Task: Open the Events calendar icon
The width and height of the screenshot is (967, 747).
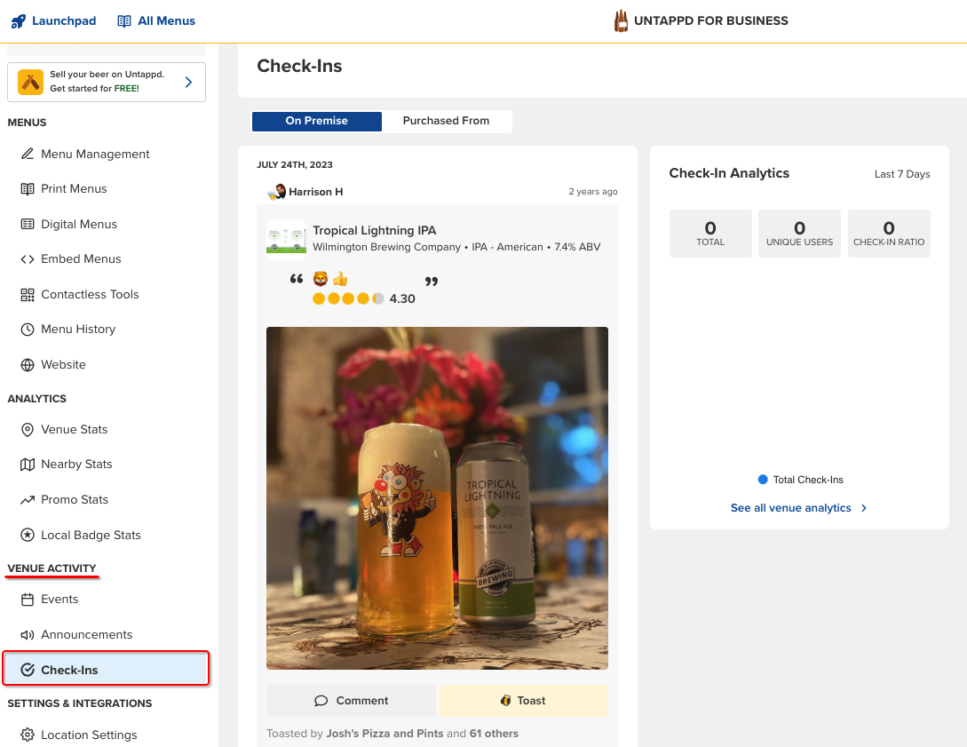Action: click(x=28, y=600)
